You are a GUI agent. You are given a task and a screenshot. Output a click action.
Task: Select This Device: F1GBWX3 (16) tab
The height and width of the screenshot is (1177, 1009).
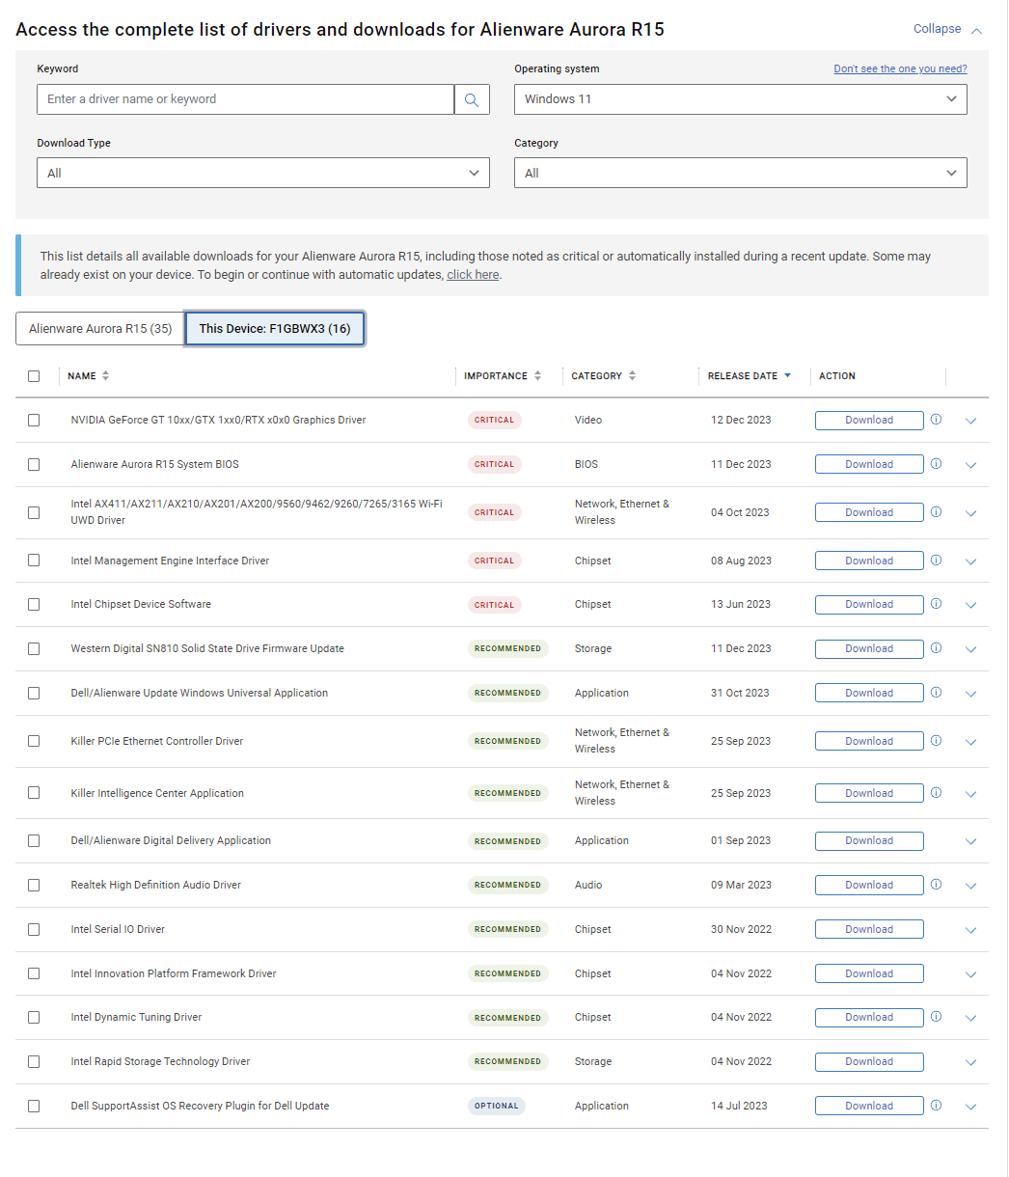point(275,329)
